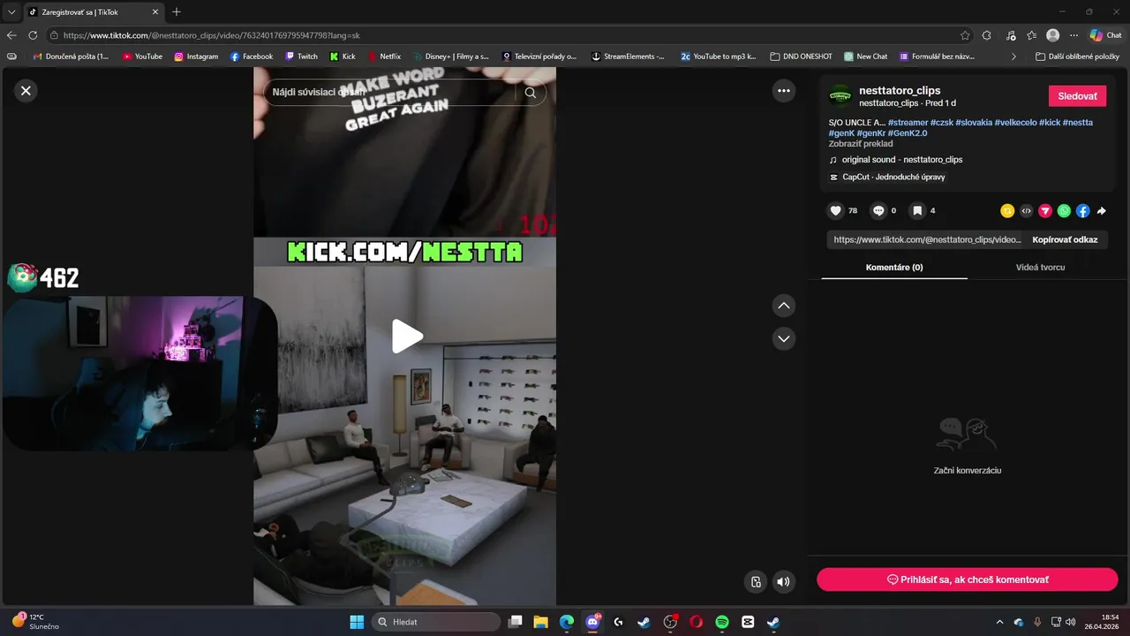Send to friends with red icon
The height and width of the screenshot is (636, 1130).
pos(1045,211)
